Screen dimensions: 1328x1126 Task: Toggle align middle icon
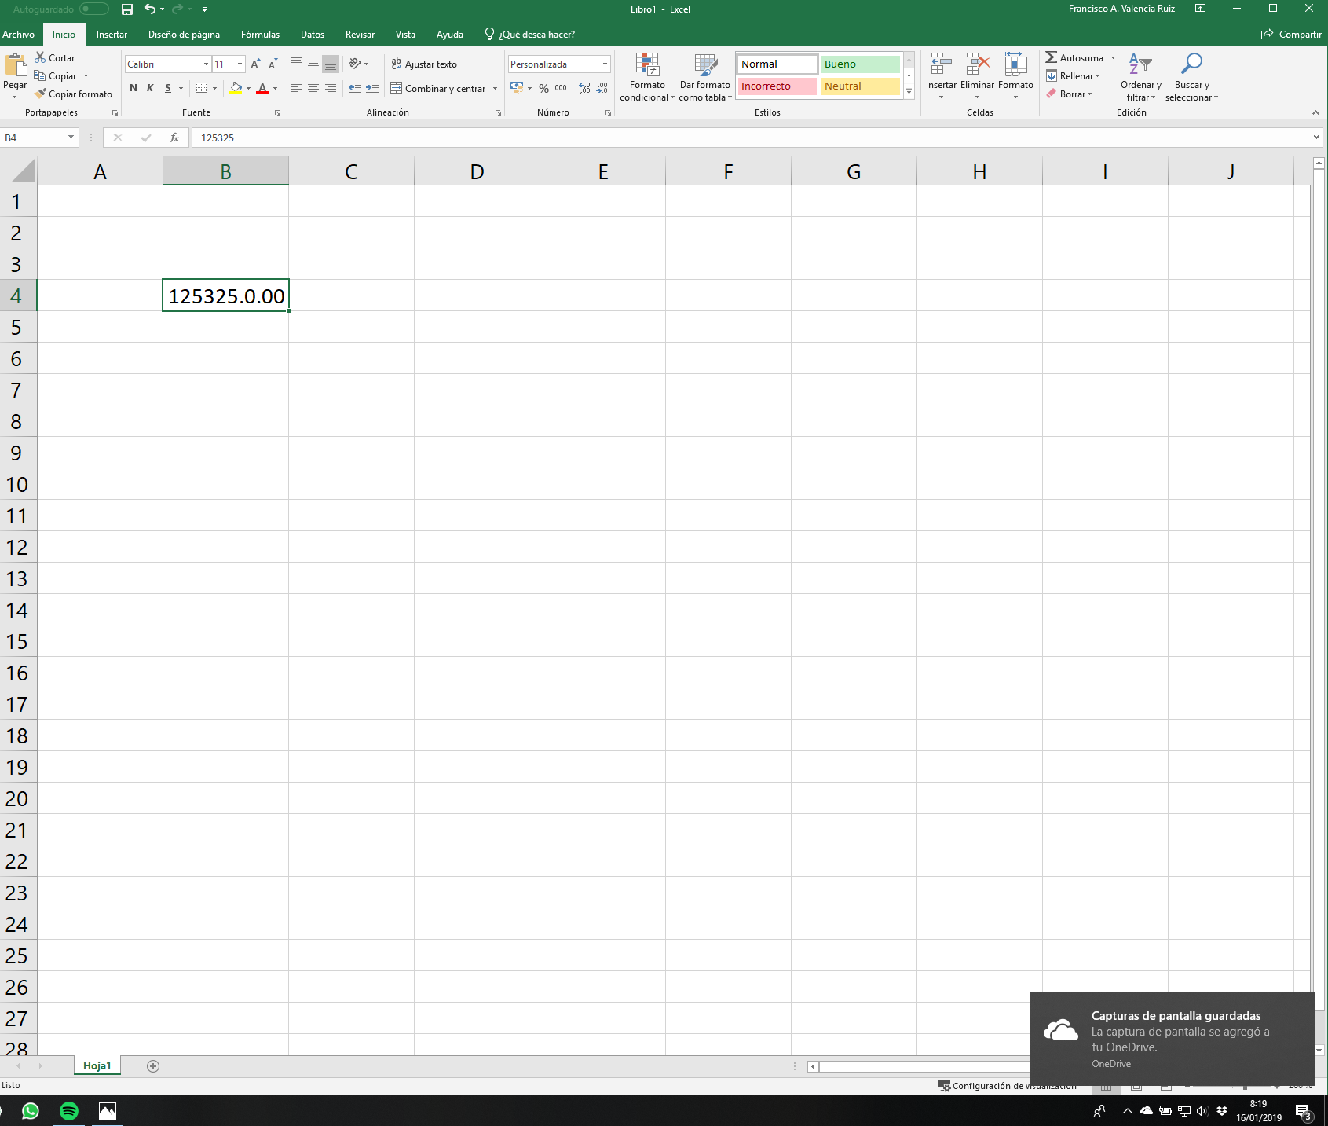pos(313,64)
